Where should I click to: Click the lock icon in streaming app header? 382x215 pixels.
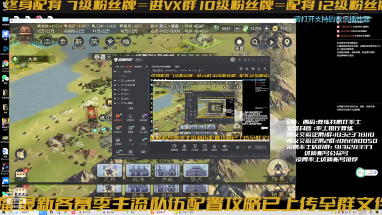(247, 69)
